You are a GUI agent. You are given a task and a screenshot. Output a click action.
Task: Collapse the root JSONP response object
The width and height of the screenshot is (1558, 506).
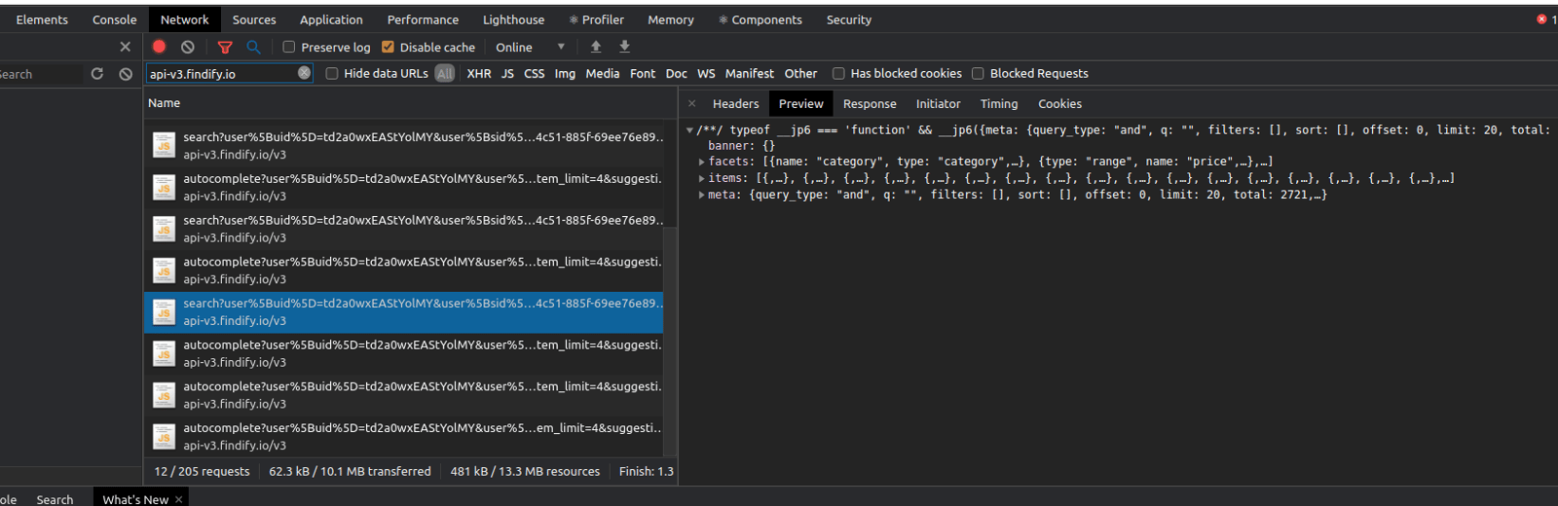[689, 130]
